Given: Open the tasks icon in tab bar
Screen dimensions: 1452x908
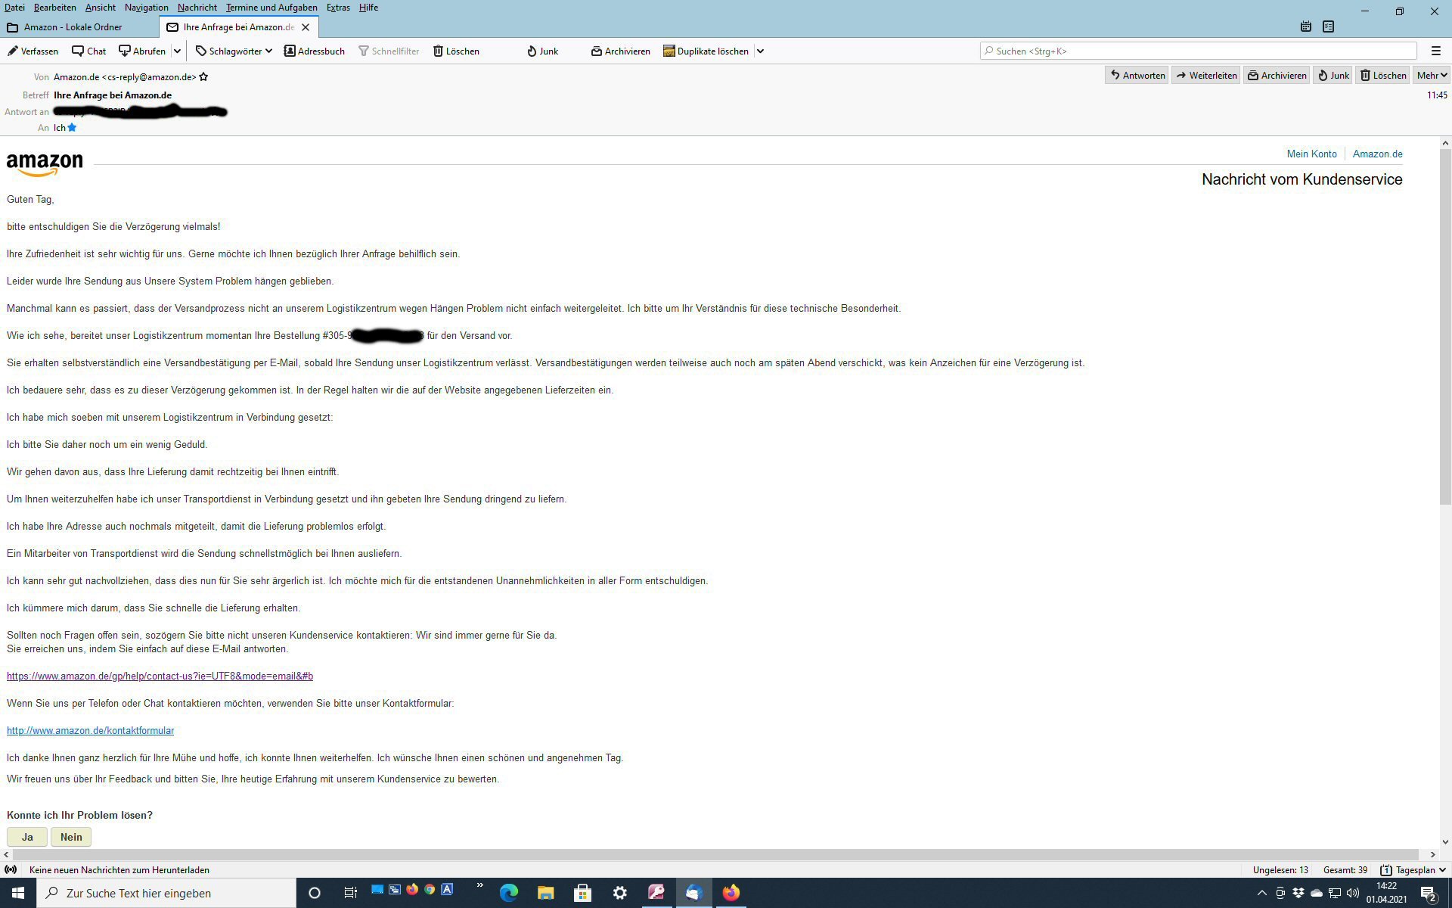Looking at the screenshot, I should [1328, 26].
